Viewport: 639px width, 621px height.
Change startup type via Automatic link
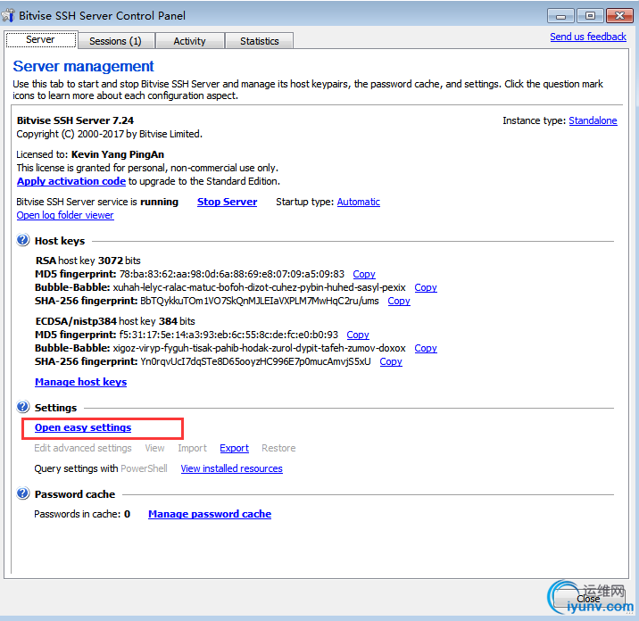(x=358, y=202)
